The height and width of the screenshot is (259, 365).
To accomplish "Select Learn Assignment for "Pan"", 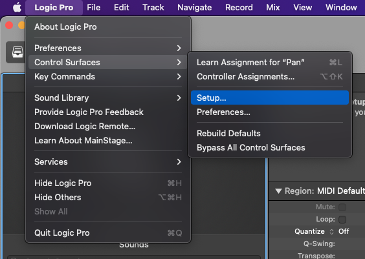I will [x=270, y=62].
